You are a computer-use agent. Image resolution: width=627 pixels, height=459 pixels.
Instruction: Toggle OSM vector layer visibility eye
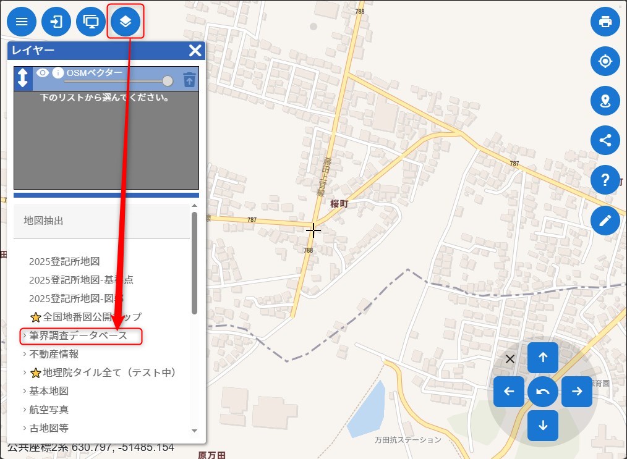coord(42,73)
